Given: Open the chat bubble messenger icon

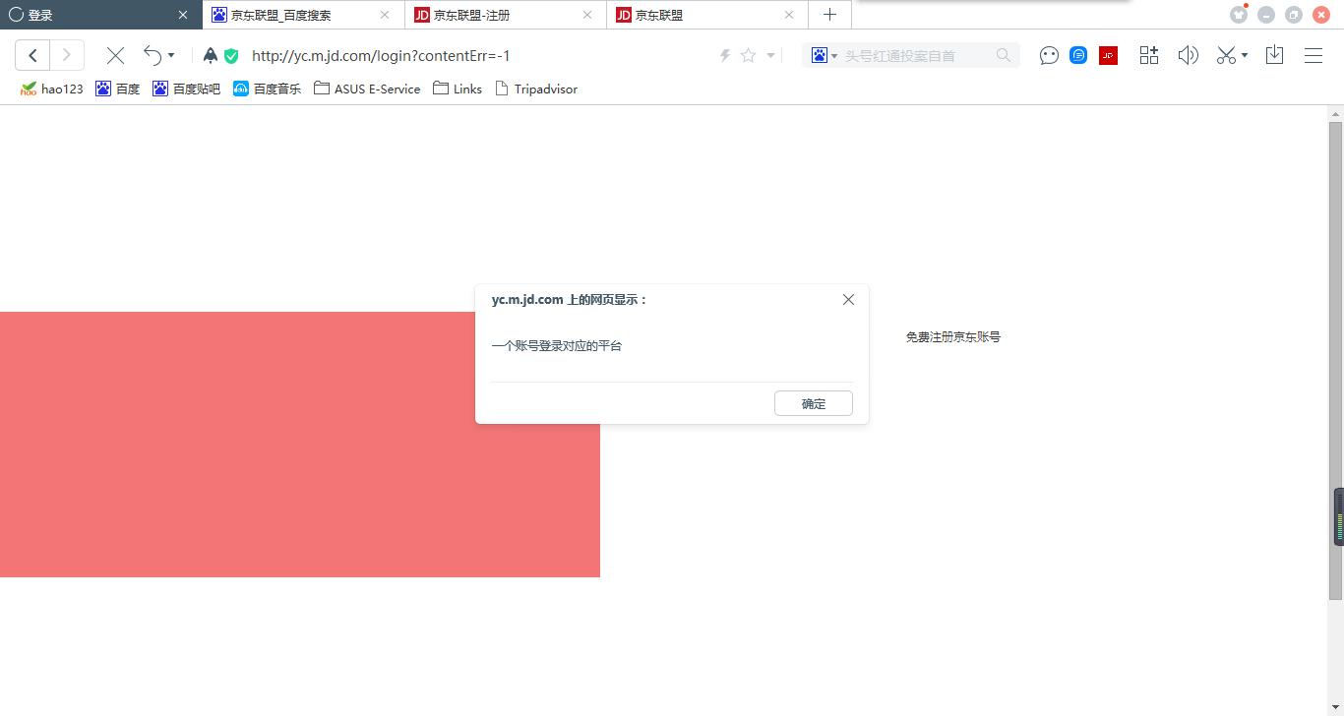Looking at the screenshot, I should (x=1049, y=55).
